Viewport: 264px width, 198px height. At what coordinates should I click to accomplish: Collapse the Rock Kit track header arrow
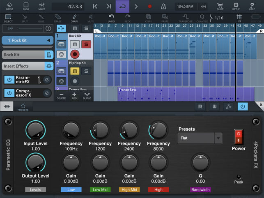48,40
